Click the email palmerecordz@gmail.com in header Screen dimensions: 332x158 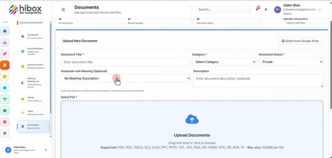pos(299,9)
